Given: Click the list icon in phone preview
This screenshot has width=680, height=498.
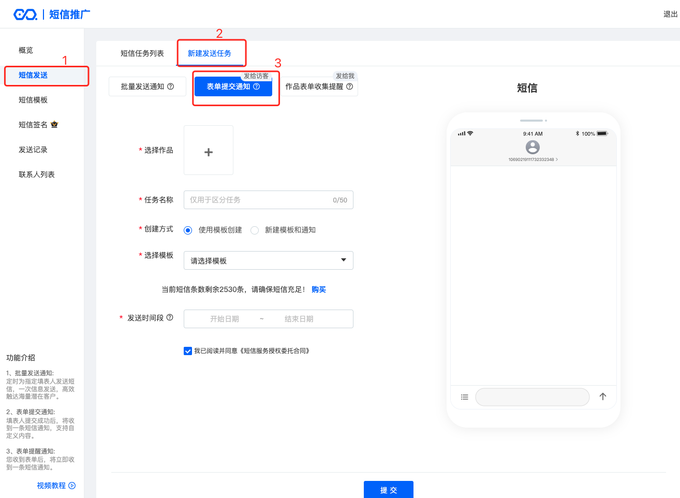Looking at the screenshot, I should [x=464, y=397].
